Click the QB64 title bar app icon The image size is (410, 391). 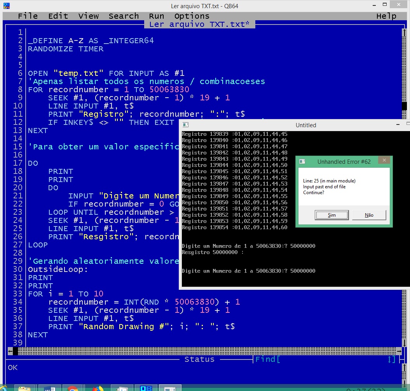pos(5,6)
